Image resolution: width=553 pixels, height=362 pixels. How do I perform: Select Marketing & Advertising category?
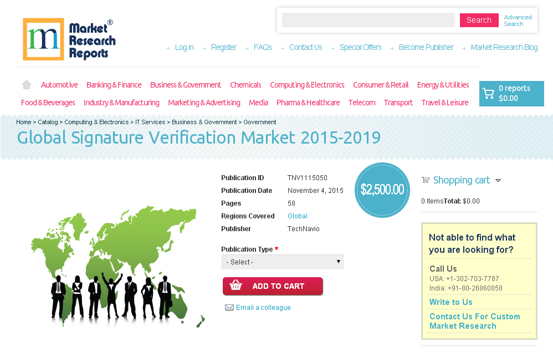click(x=204, y=103)
